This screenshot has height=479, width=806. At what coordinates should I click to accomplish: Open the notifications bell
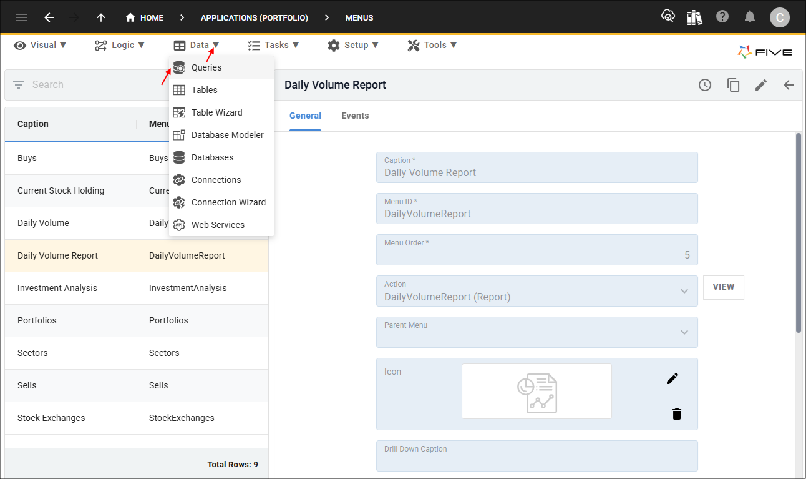(x=750, y=17)
